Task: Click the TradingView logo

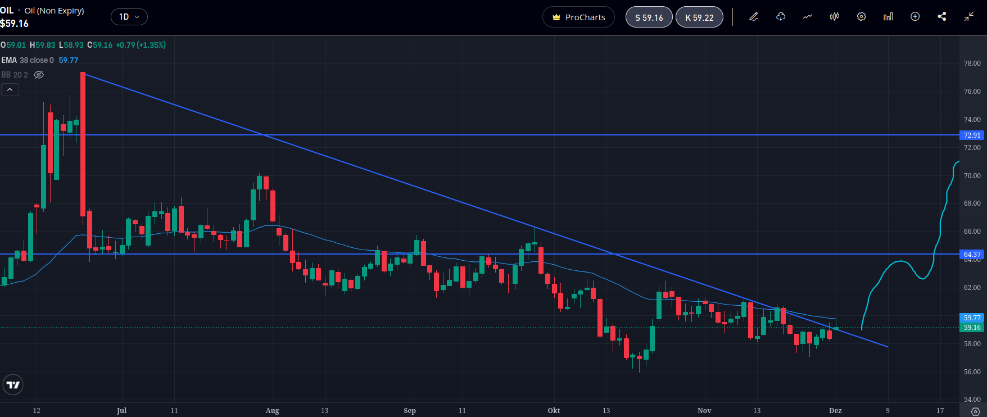Action: click(x=13, y=385)
